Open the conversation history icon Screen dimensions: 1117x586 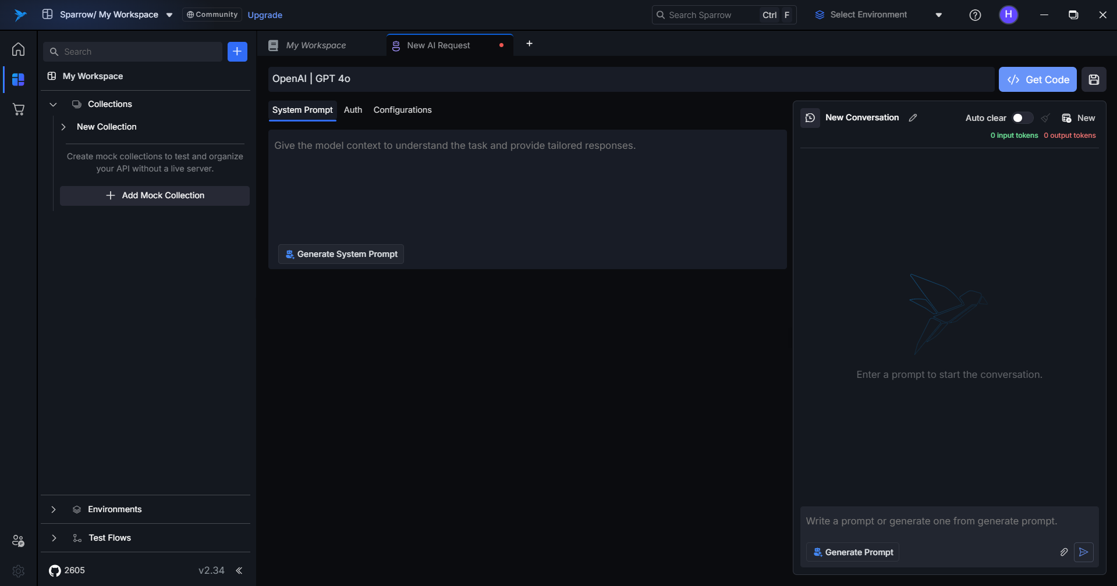click(810, 118)
